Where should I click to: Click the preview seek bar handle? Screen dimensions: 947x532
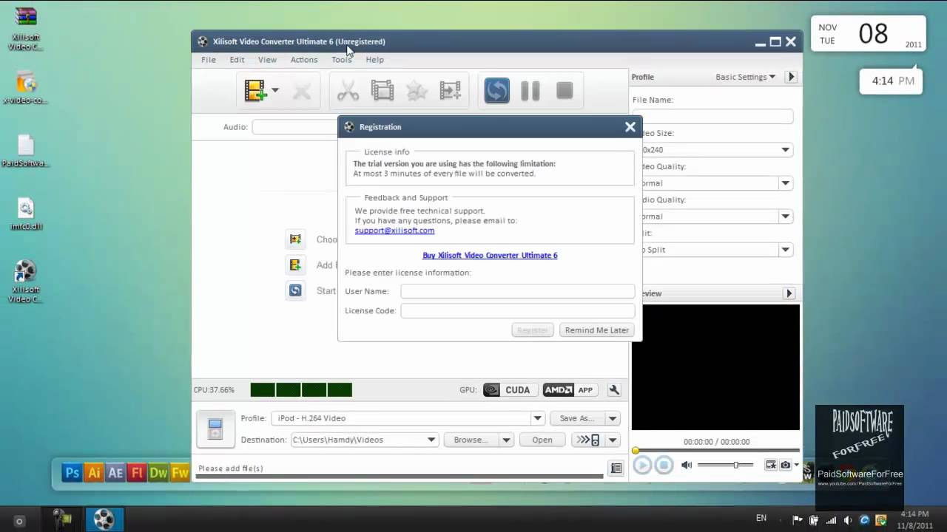click(636, 450)
